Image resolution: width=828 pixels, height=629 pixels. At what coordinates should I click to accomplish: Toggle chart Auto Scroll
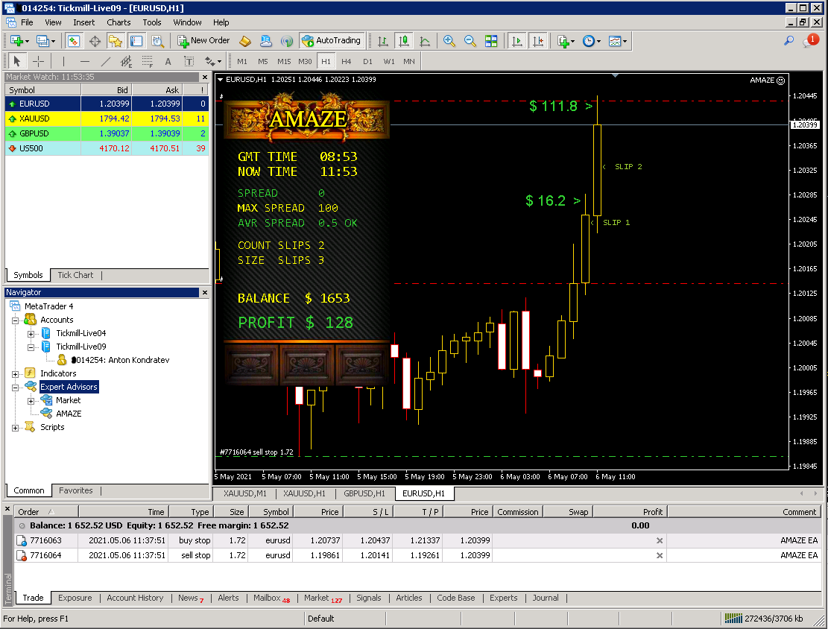(x=517, y=41)
